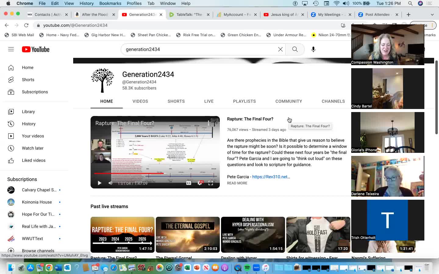Open Dealing with Hyper Dispensationalism thumbnail
Screen dimensions: 439x274
(x=253, y=235)
